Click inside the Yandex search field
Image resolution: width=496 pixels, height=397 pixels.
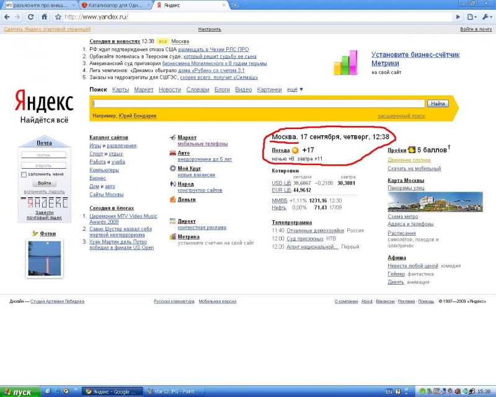tap(257, 104)
